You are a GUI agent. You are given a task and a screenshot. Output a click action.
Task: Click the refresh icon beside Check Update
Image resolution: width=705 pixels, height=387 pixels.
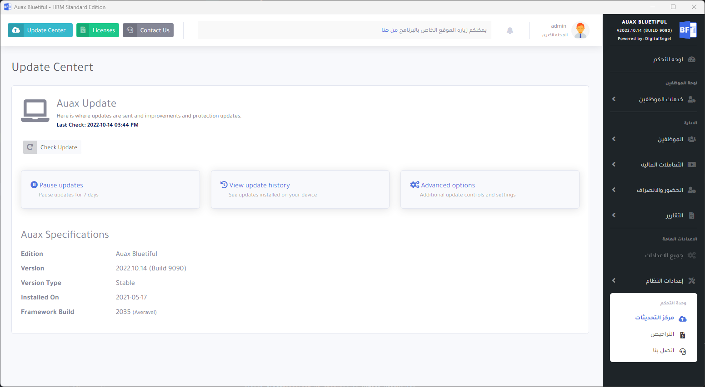click(x=30, y=147)
